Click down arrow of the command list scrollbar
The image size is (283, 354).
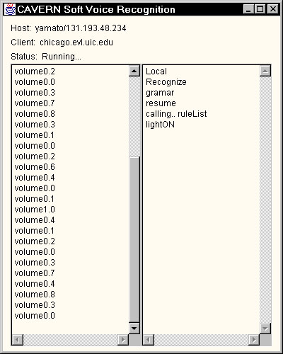265,329
